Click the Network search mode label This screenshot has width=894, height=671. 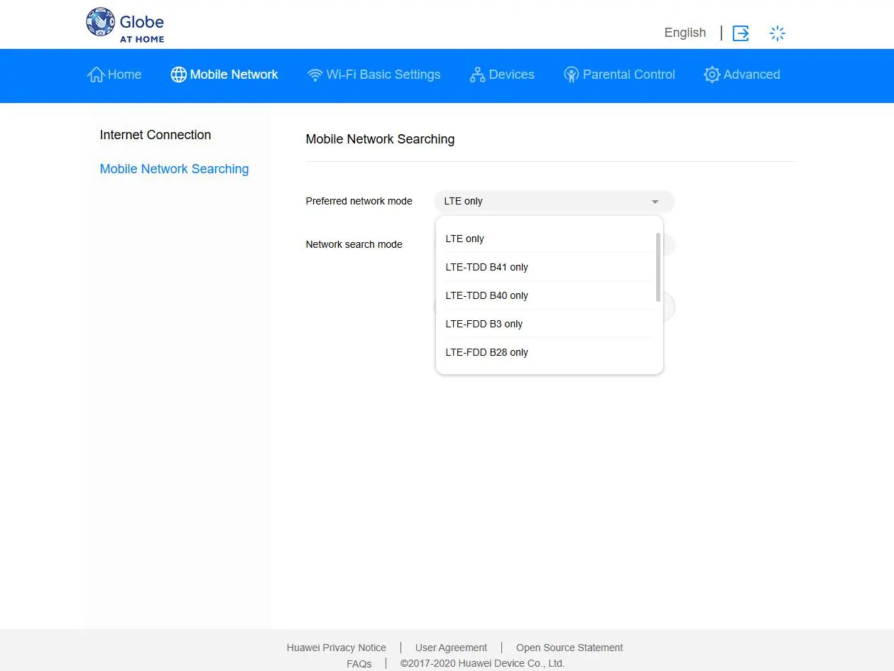point(354,244)
